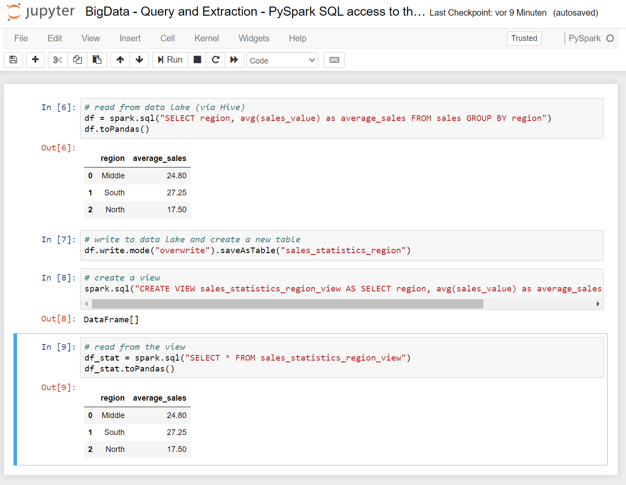Click the Jupyter logo link
The image size is (626, 485).
pos(41,12)
